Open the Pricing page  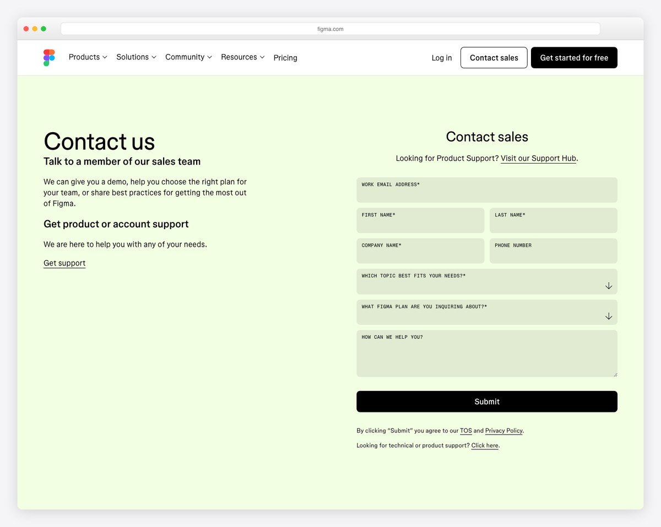[285, 57]
